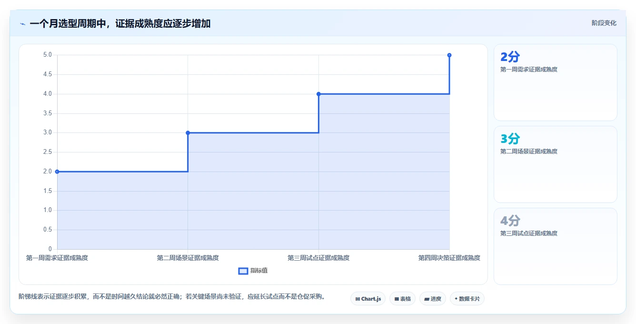Viewport: 636px width, 324px height.
Task: Click the data point at value 4.0
Action: [x=318, y=94]
